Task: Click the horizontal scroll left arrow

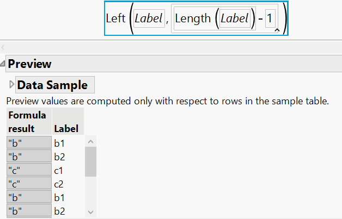Action: click(3, 48)
